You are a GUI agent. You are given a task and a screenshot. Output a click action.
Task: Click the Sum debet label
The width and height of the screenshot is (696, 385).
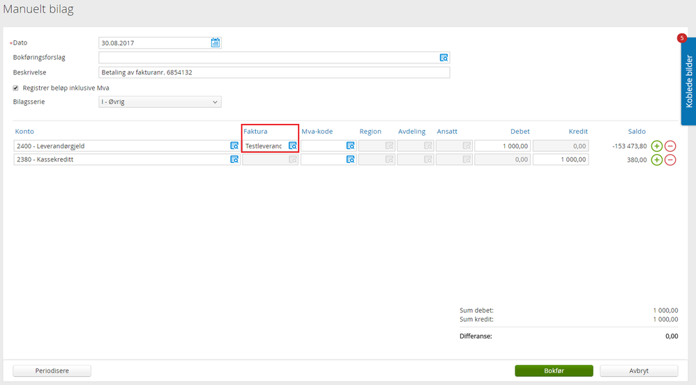(476, 311)
